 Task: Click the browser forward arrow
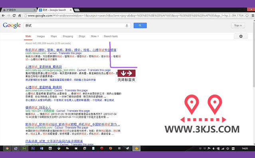pyautogui.click(x=9, y=16)
